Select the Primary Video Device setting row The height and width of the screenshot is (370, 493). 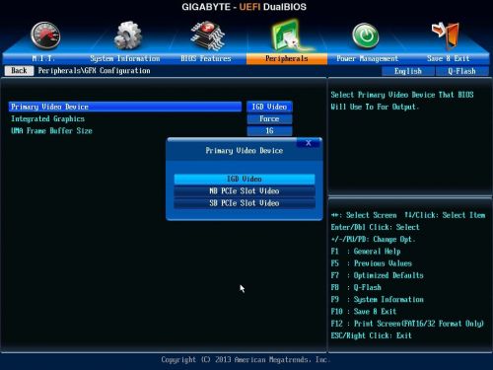coord(125,107)
